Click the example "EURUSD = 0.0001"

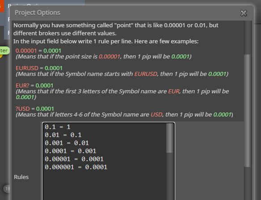click(x=39, y=68)
